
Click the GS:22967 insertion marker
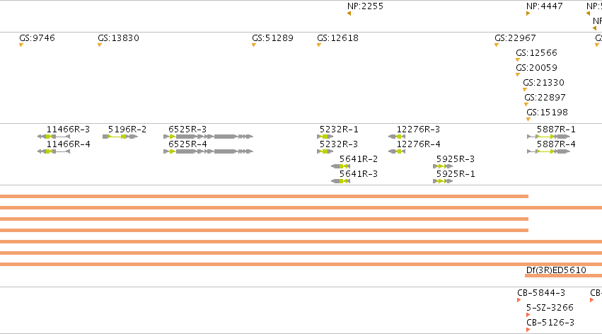coord(497,45)
